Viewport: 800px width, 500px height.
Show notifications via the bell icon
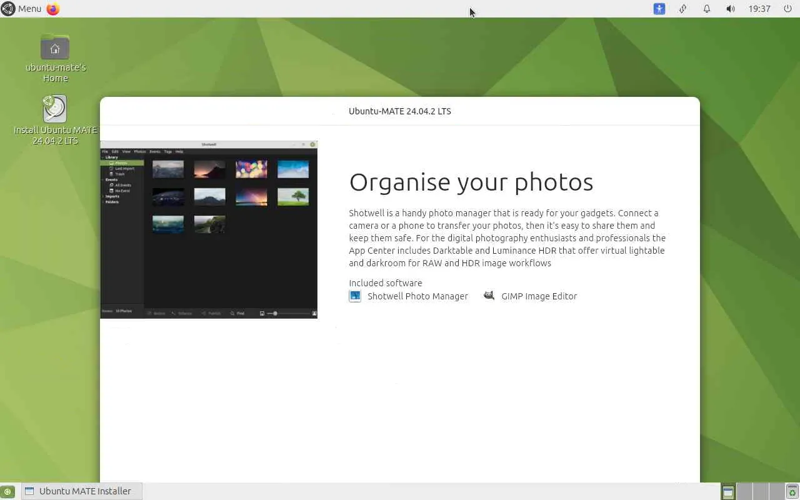tap(707, 9)
